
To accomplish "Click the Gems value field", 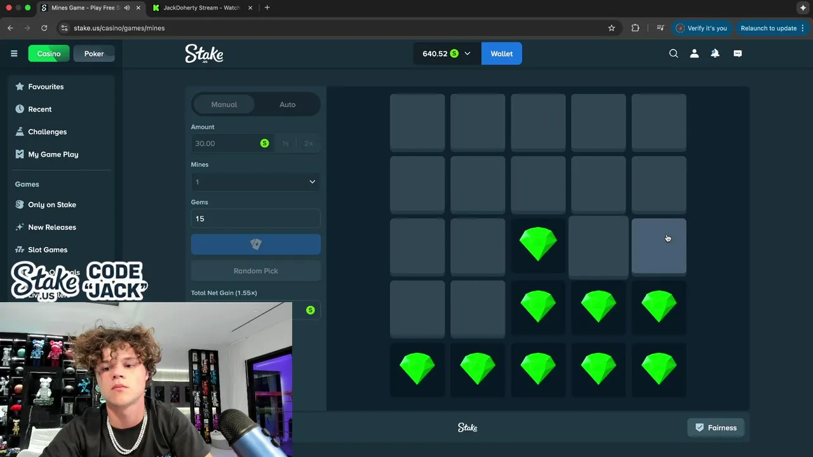I will click(255, 218).
